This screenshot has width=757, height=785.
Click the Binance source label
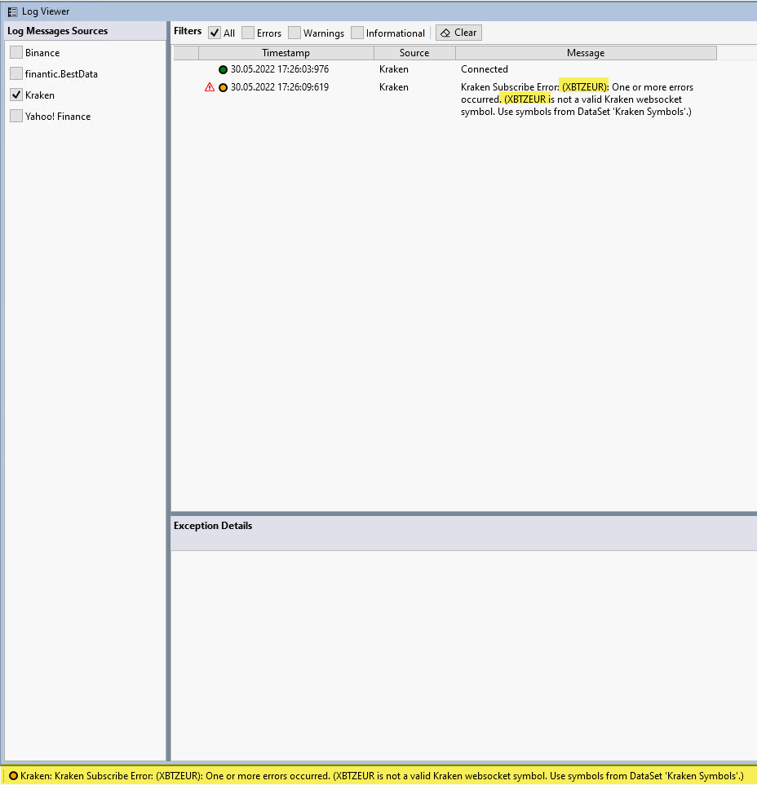(x=42, y=52)
